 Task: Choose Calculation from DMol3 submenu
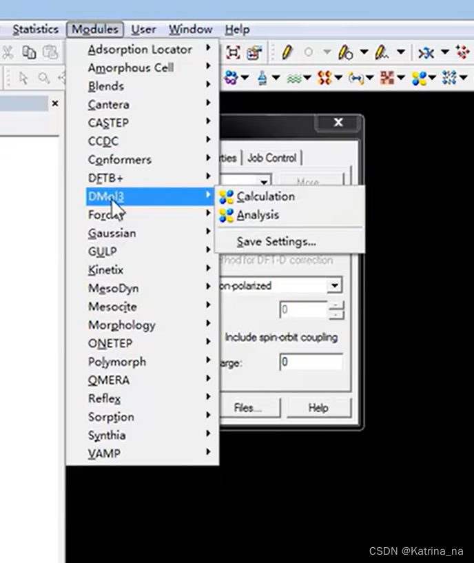pos(290,197)
